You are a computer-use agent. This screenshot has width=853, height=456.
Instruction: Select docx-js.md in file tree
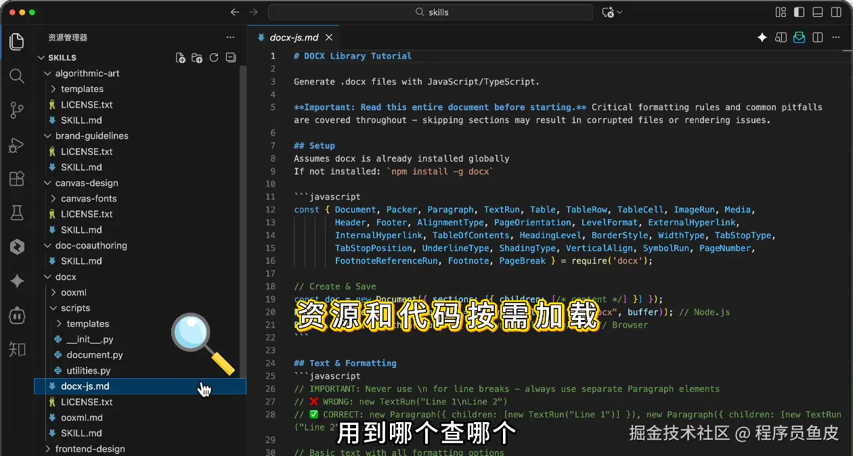pos(140,386)
